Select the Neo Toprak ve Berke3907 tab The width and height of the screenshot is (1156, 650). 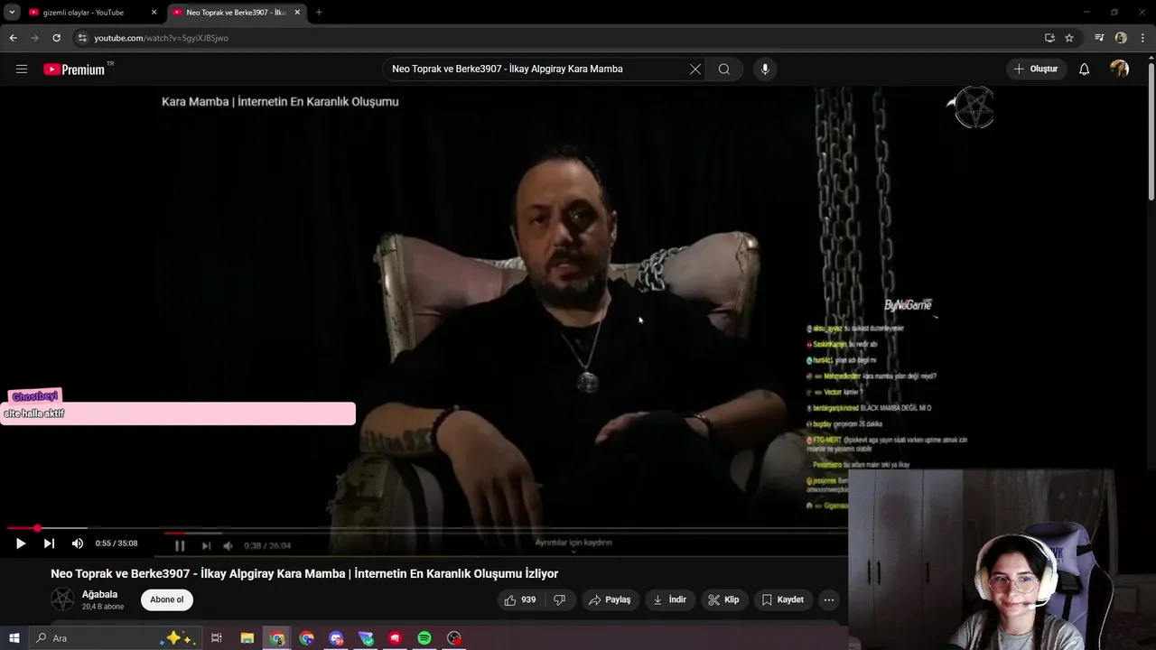click(x=235, y=13)
